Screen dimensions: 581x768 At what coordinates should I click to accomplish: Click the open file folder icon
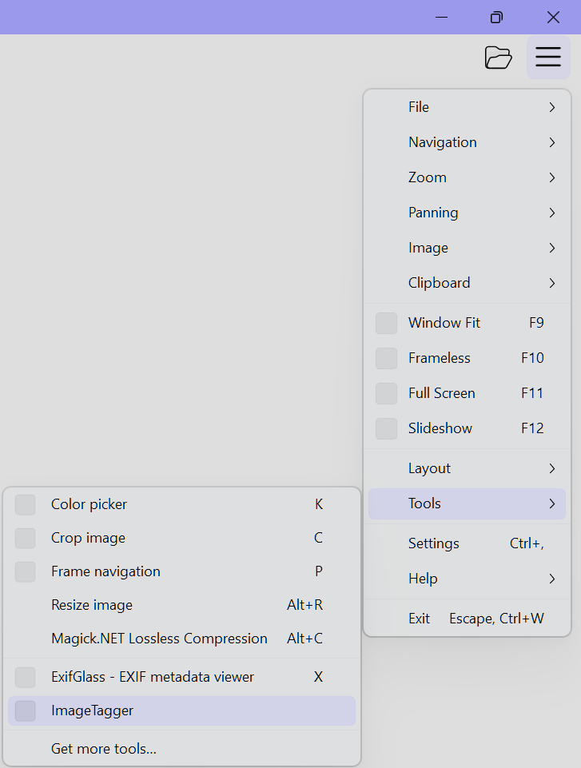pos(498,58)
